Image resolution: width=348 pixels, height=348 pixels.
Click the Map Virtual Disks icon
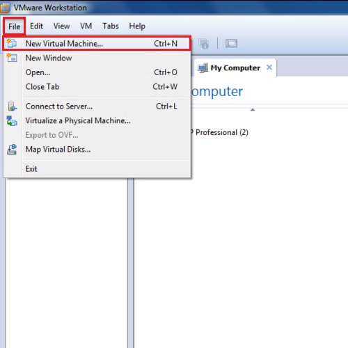click(12, 150)
